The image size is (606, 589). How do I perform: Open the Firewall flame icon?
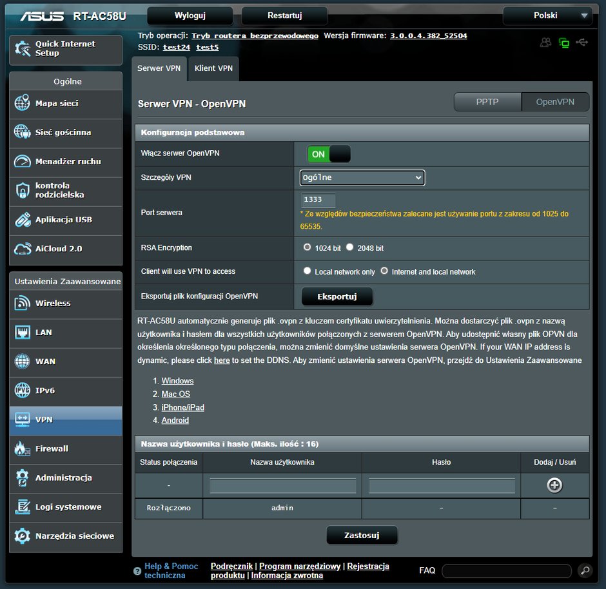pyautogui.click(x=22, y=449)
